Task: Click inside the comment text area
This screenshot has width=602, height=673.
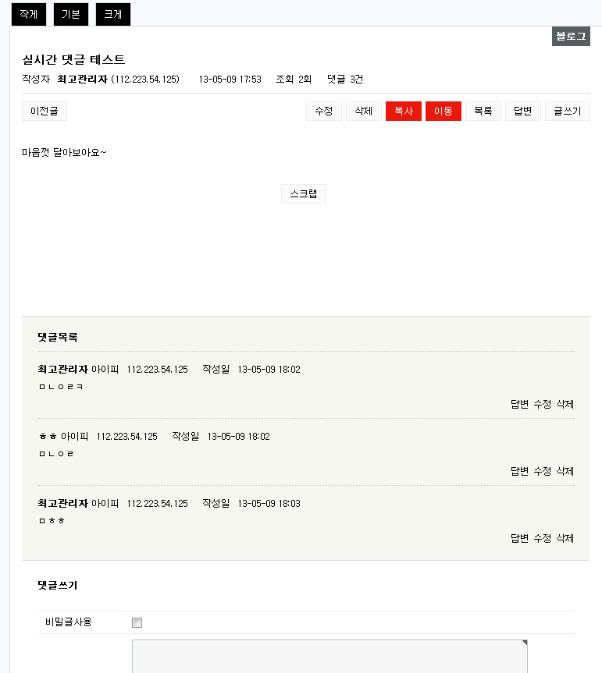Action: tap(329, 656)
